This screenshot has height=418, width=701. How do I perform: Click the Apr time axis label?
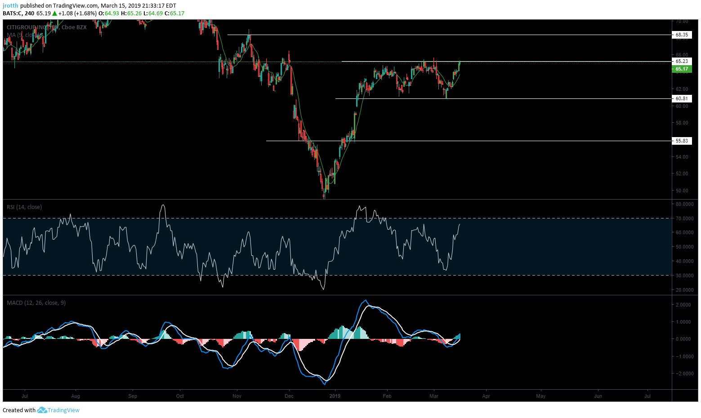coord(486,396)
